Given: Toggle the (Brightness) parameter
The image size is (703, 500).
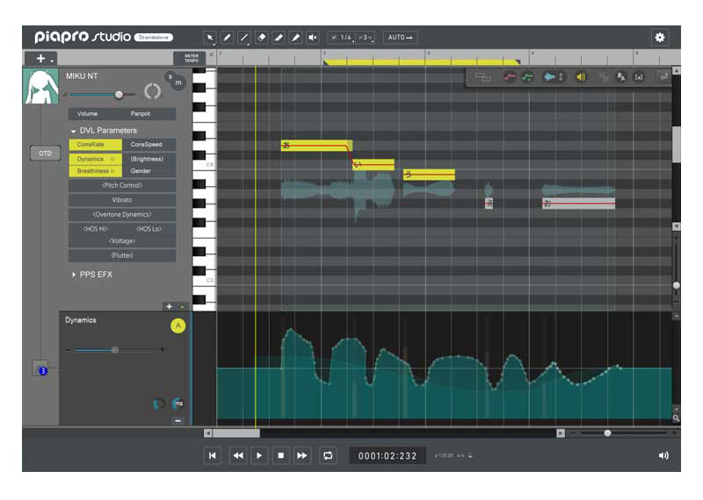Looking at the screenshot, I should [x=149, y=159].
